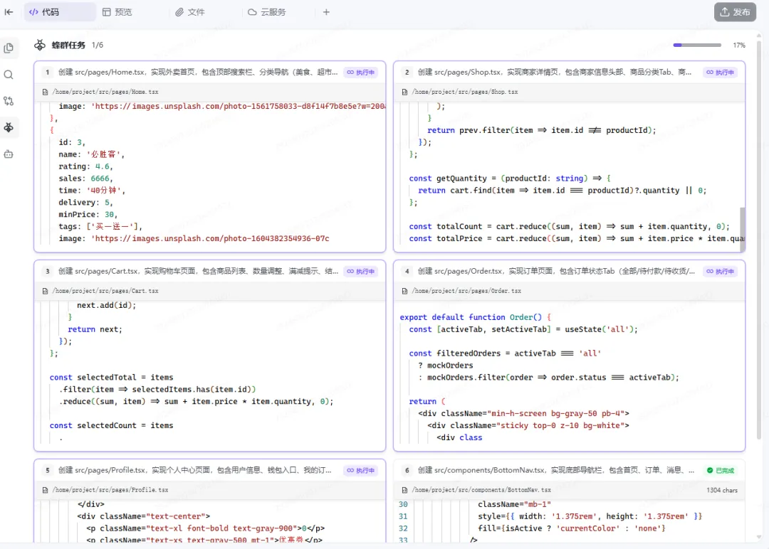
Task: Add a new tab with the plus icon
Action: pos(326,12)
